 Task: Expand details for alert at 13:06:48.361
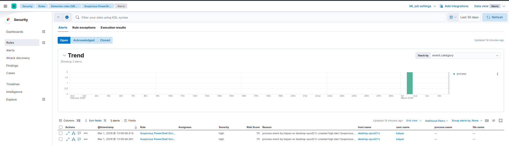tap(68, 139)
